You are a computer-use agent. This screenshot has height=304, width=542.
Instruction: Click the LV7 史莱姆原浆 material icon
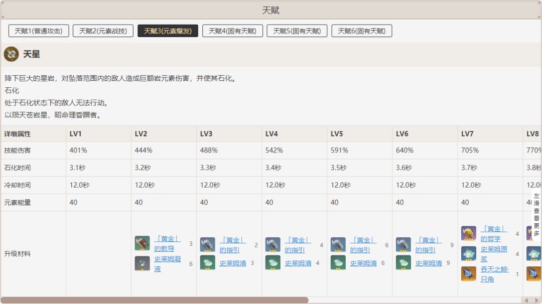(x=469, y=253)
